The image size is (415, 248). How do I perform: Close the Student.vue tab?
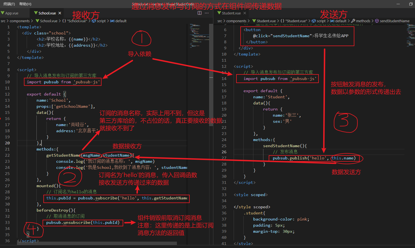pos(245,13)
